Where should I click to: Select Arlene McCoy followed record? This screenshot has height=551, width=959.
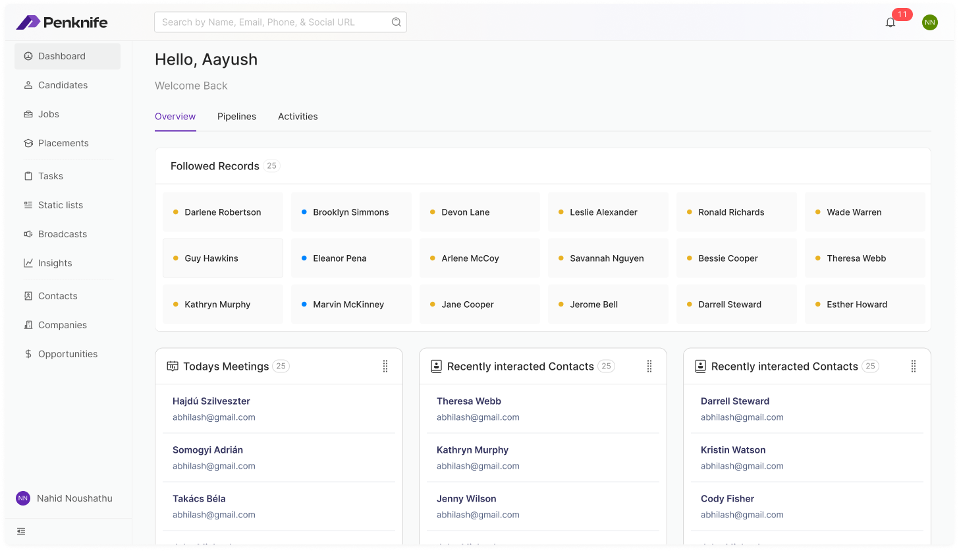click(x=479, y=258)
